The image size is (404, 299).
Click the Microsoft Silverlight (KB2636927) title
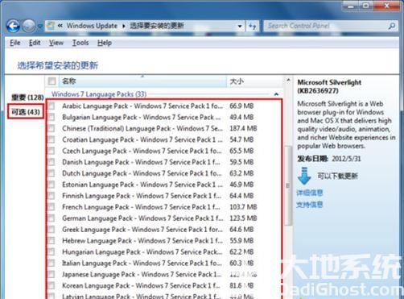pos(329,86)
